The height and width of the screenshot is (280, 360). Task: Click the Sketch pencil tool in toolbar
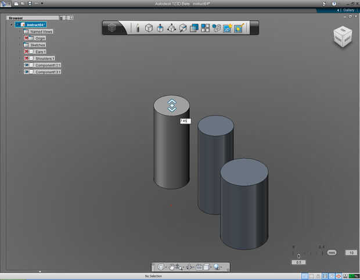coord(138,28)
